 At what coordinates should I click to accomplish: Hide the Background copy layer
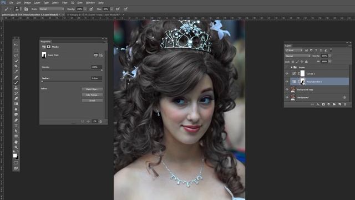pos(287,89)
